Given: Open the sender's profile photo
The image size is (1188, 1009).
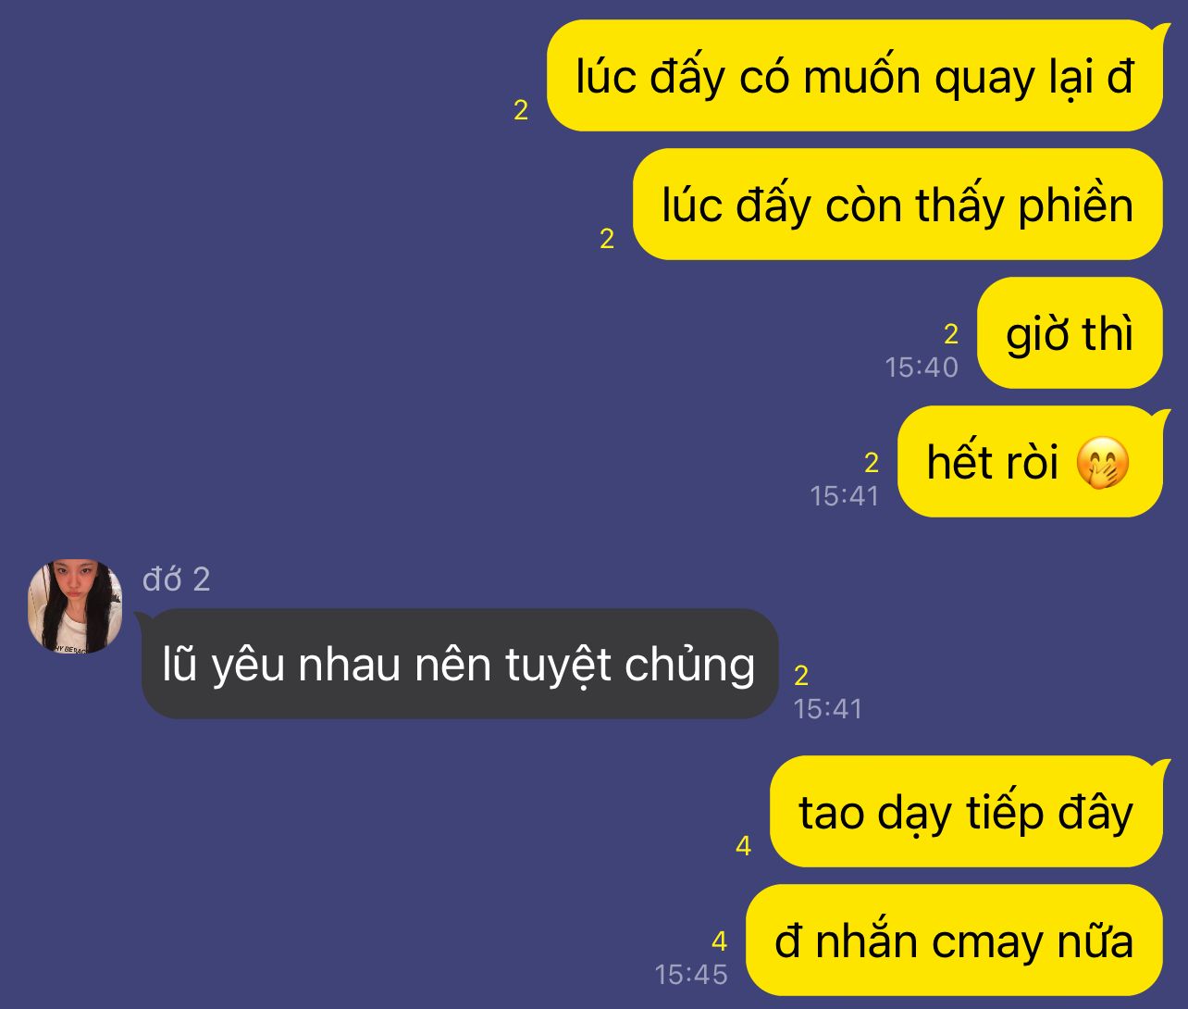Looking at the screenshot, I should (76, 605).
